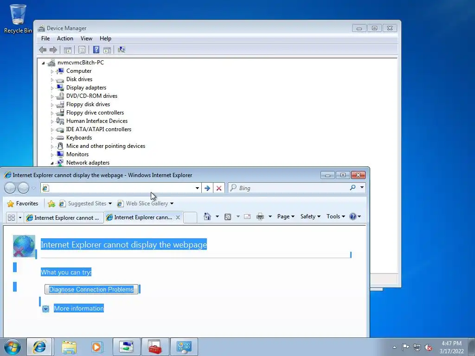Expand the Keyboards node

(x=52, y=138)
